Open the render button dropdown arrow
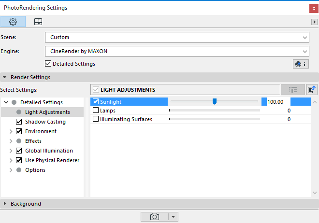This screenshot has width=319, height=223. coord(174,217)
